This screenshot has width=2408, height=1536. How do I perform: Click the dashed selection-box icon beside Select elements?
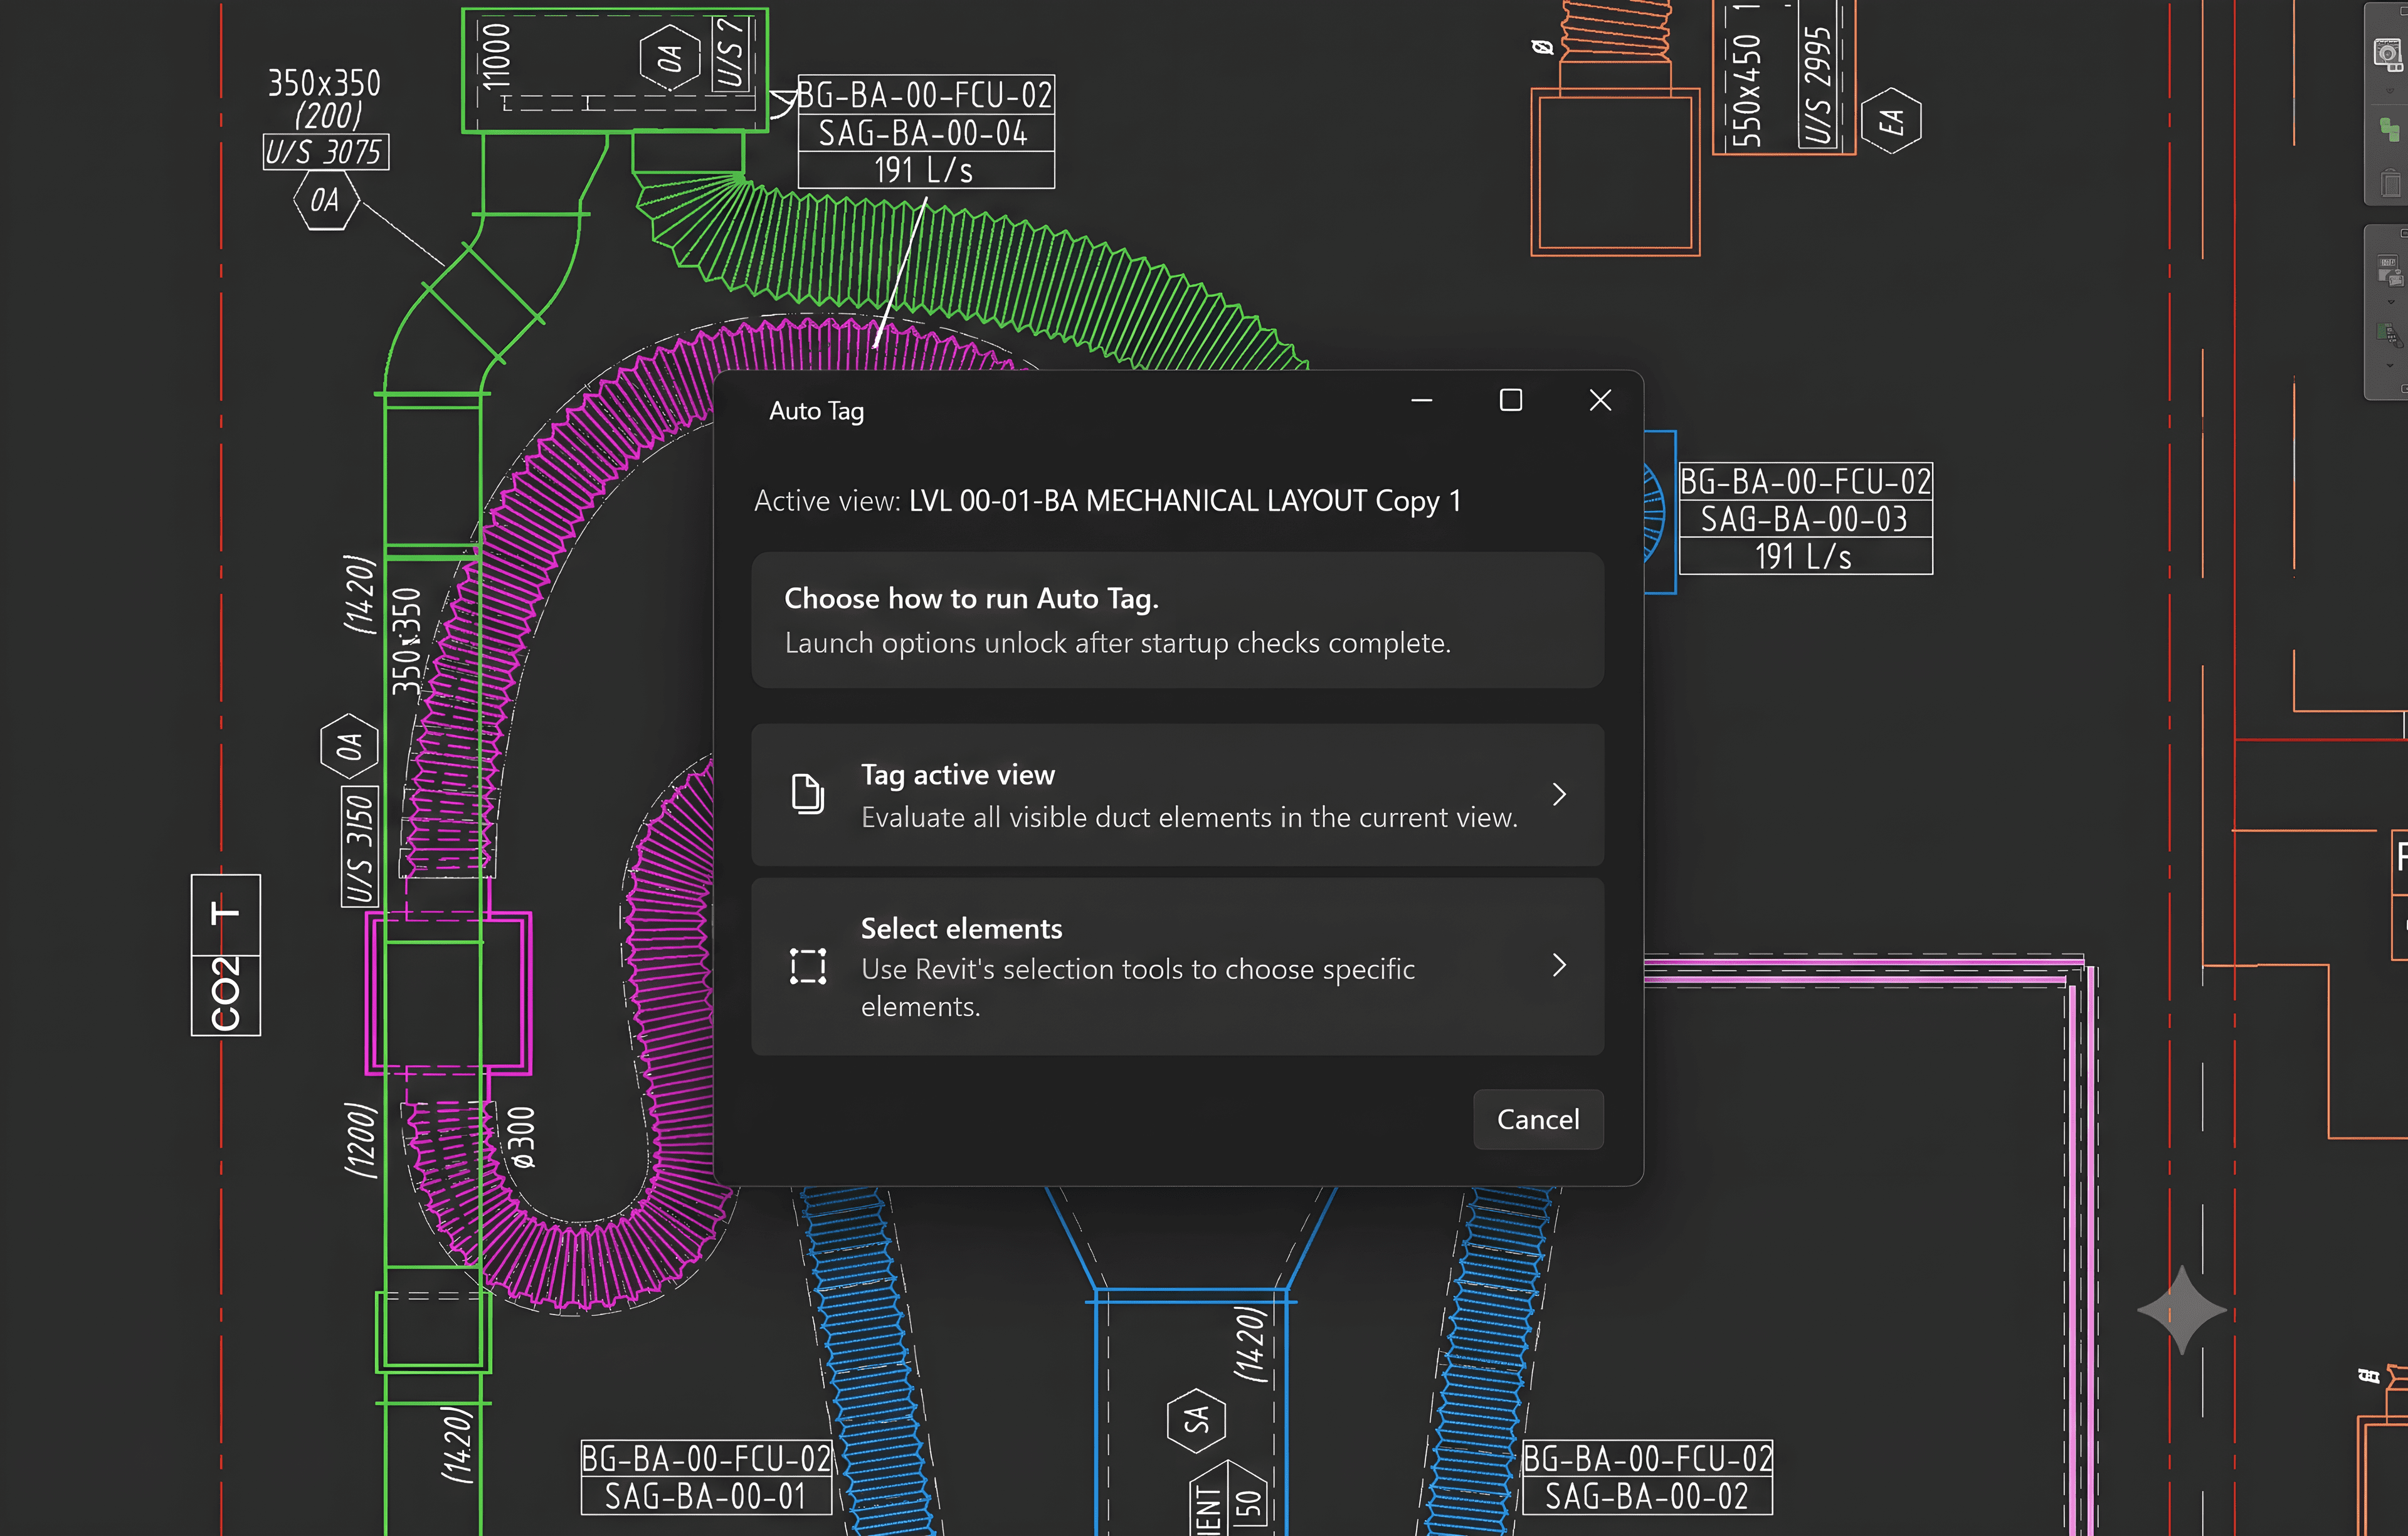point(807,966)
